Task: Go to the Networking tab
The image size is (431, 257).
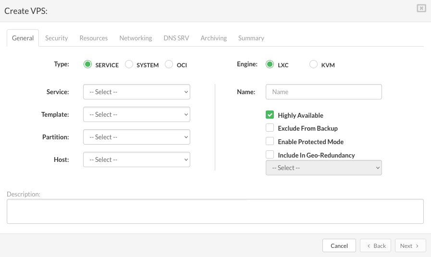Action: 135,38
